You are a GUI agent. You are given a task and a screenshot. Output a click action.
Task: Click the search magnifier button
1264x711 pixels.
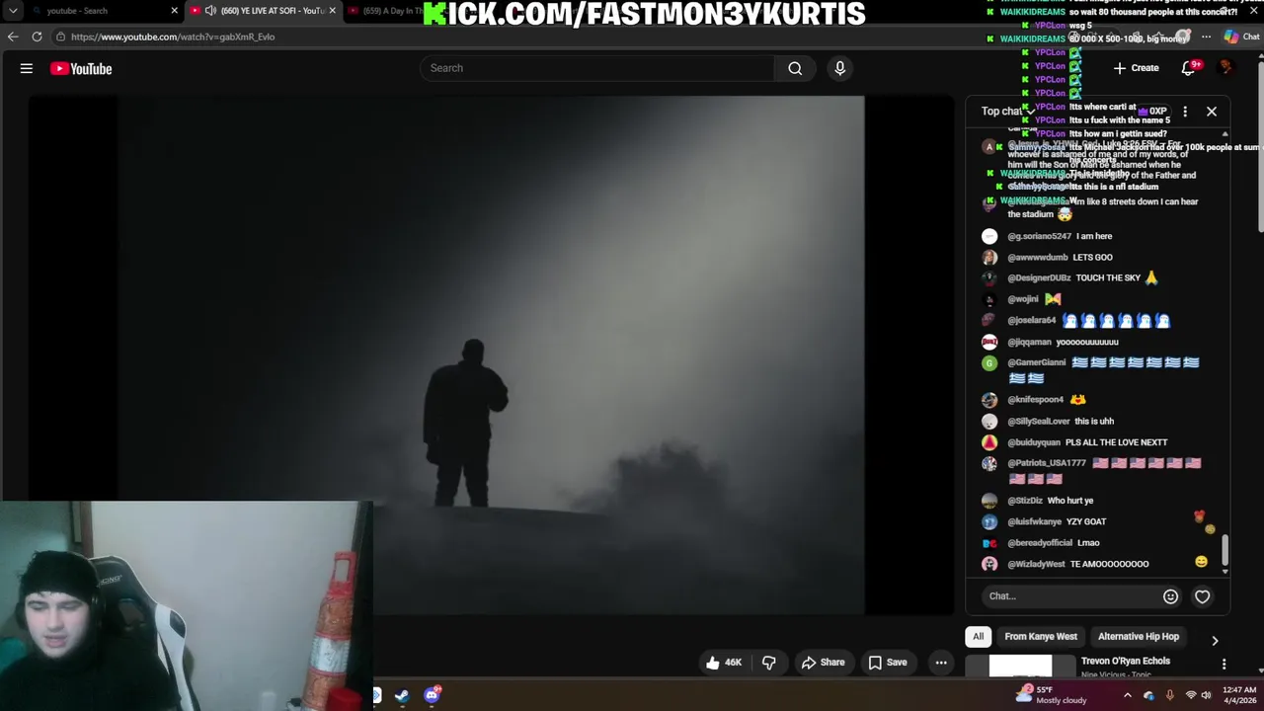point(795,68)
